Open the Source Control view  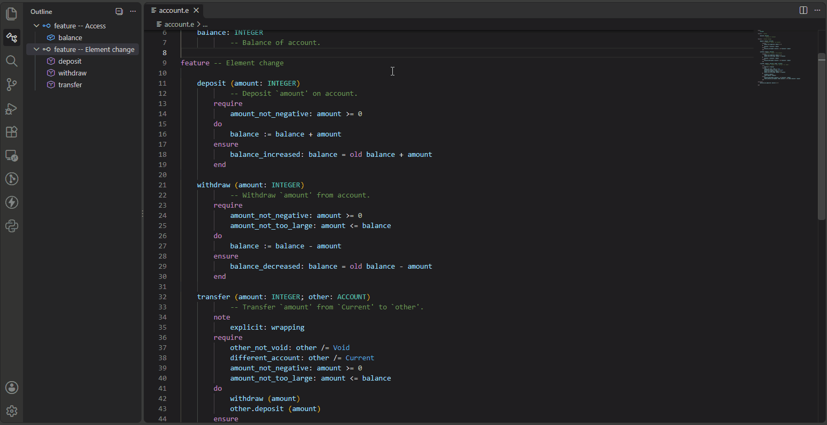click(12, 85)
